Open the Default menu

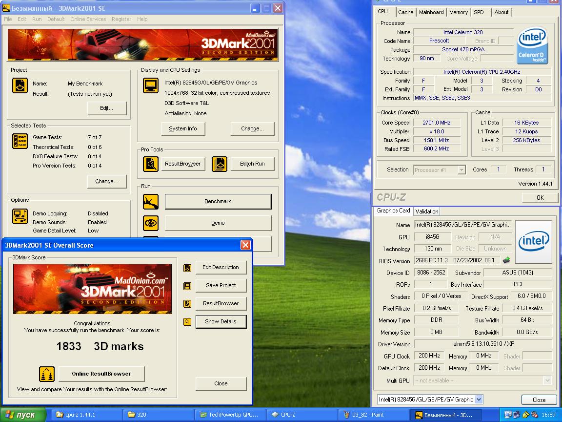(56, 19)
